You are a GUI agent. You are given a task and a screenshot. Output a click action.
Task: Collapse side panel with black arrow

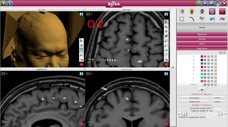[x=173, y=67]
